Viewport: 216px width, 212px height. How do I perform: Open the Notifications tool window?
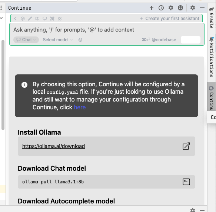(212, 57)
